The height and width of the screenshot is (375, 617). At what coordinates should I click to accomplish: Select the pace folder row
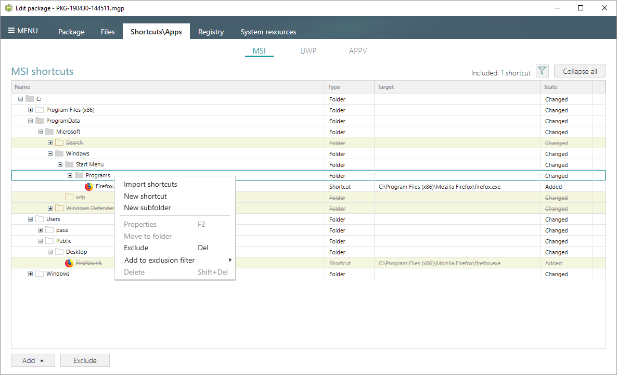[308, 230]
